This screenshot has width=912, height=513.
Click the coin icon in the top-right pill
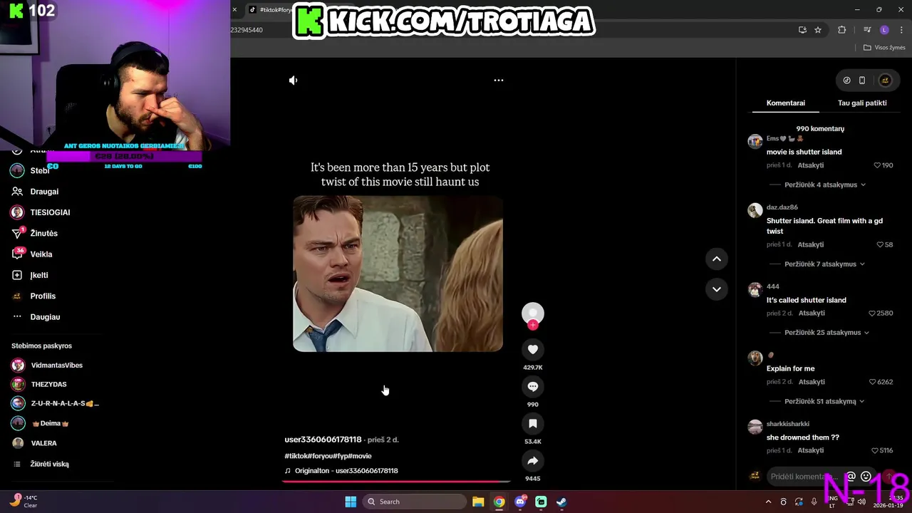pyautogui.click(x=846, y=81)
